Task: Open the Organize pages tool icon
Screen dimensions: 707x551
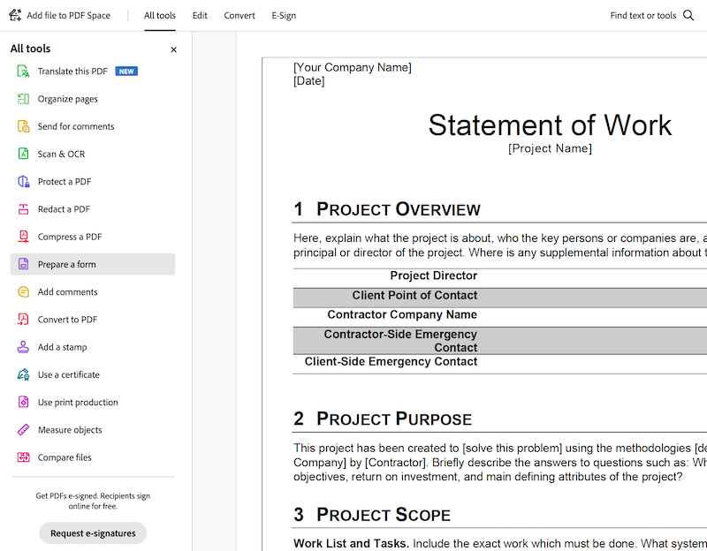Action: click(23, 99)
